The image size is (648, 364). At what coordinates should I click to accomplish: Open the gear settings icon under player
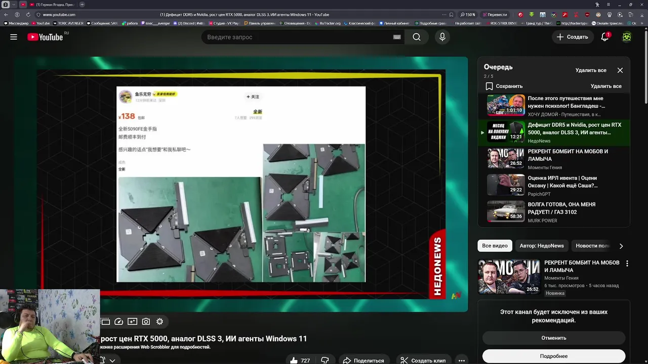click(x=159, y=322)
